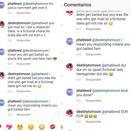Like the left-column "didnt get baited" comment
This screenshot has width=131, height=131.
(x=62, y=76)
